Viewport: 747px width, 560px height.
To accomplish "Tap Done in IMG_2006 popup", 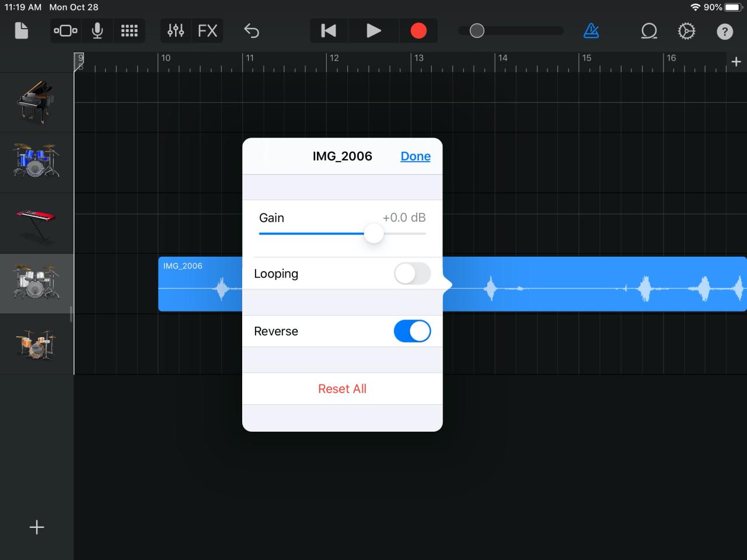I will point(415,156).
